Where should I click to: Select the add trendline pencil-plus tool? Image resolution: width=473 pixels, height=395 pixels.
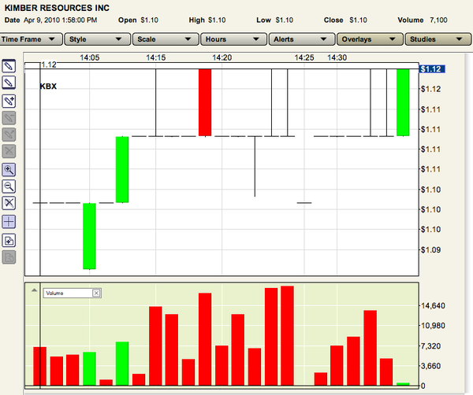coord(9,101)
